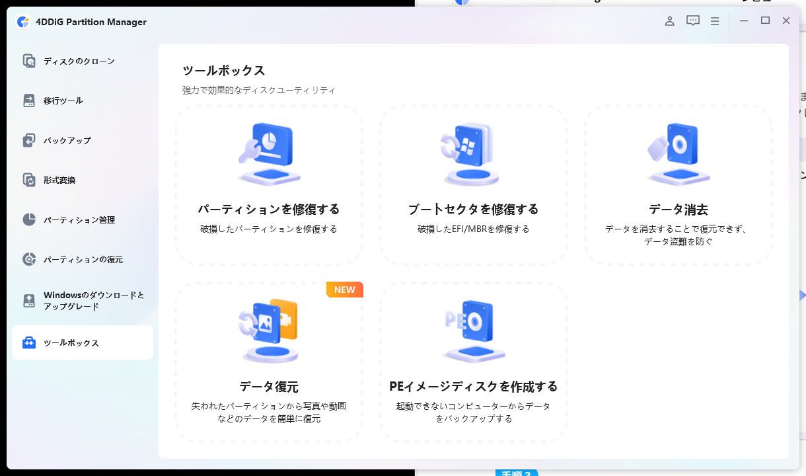Select 形式変換 in the sidebar
Viewport: 806px width, 476px height.
83,180
